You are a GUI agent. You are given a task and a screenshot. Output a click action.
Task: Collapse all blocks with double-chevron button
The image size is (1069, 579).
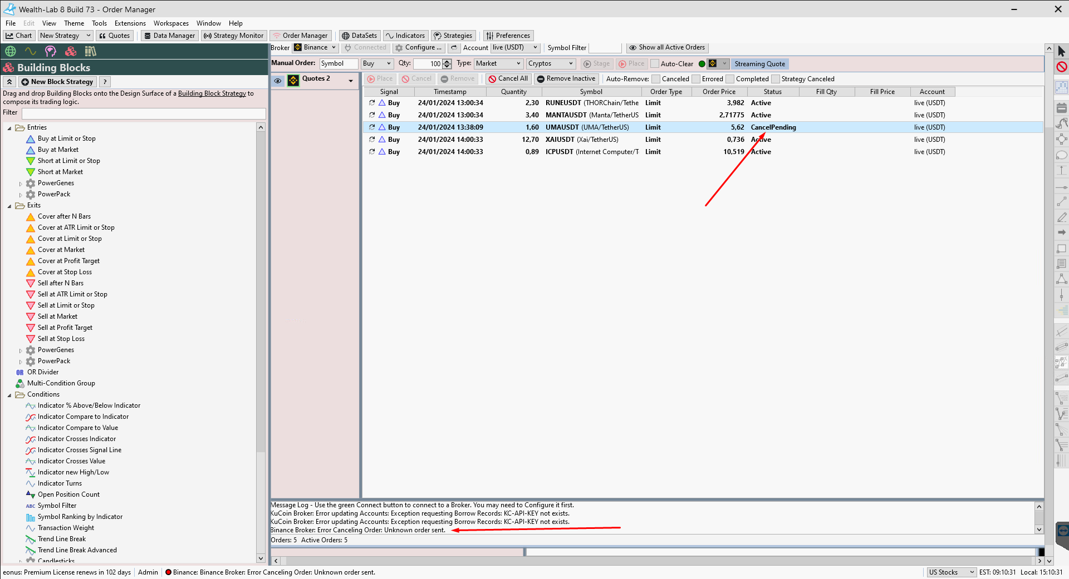(9, 82)
